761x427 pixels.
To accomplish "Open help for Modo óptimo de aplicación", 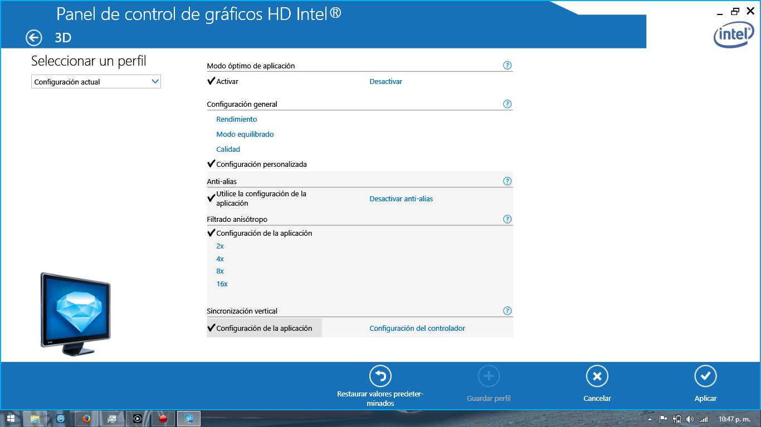I will tap(507, 66).
